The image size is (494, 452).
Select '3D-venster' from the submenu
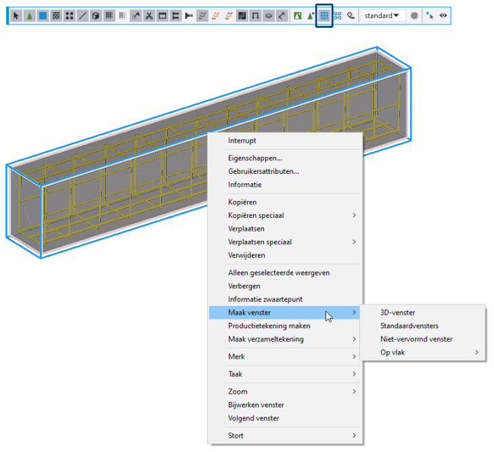(x=398, y=313)
